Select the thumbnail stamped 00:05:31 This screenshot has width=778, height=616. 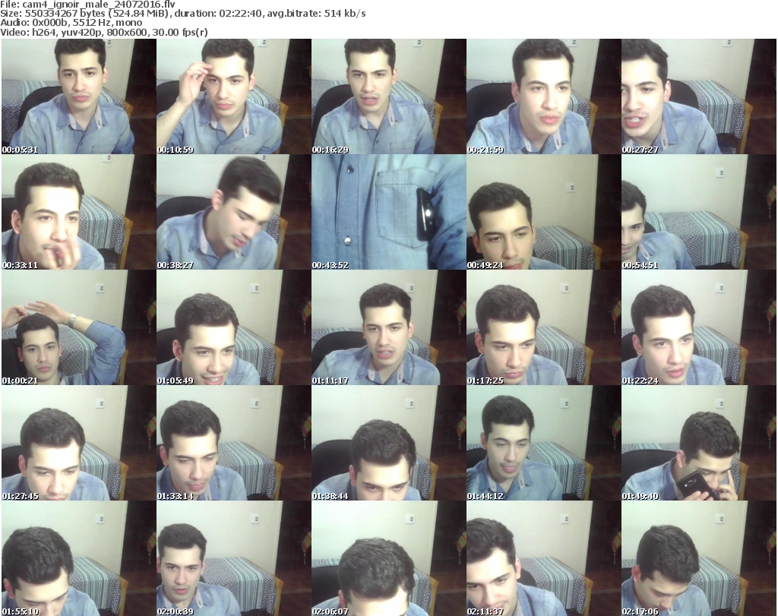[x=78, y=96]
